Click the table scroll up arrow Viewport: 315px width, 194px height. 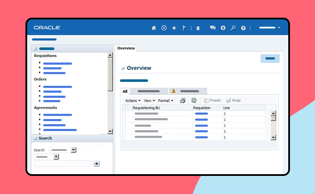click(273, 113)
